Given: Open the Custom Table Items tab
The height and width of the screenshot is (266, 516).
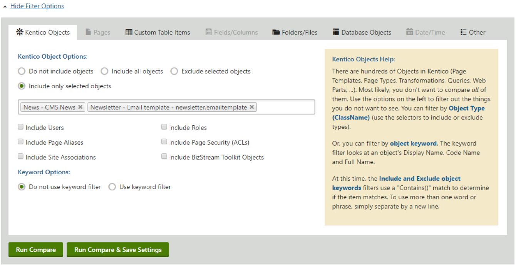Looking at the screenshot, I should pyautogui.click(x=158, y=32).
